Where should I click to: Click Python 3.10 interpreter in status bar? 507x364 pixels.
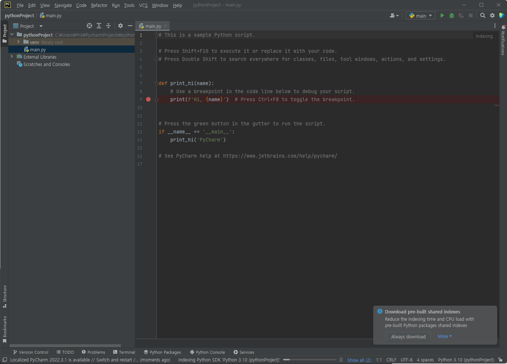466,360
